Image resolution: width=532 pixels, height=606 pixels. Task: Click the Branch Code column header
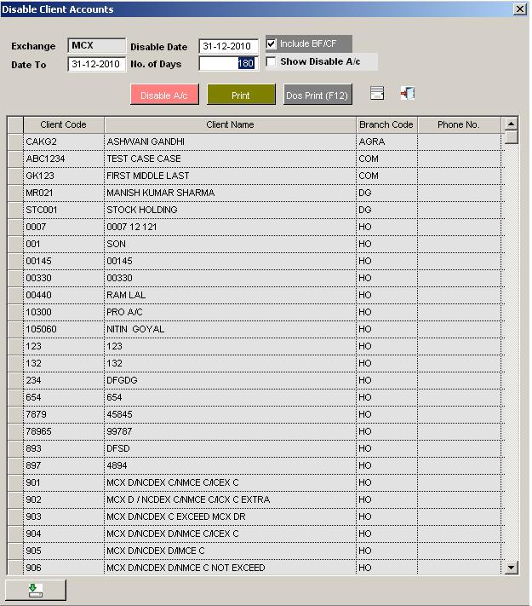point(386,124)
